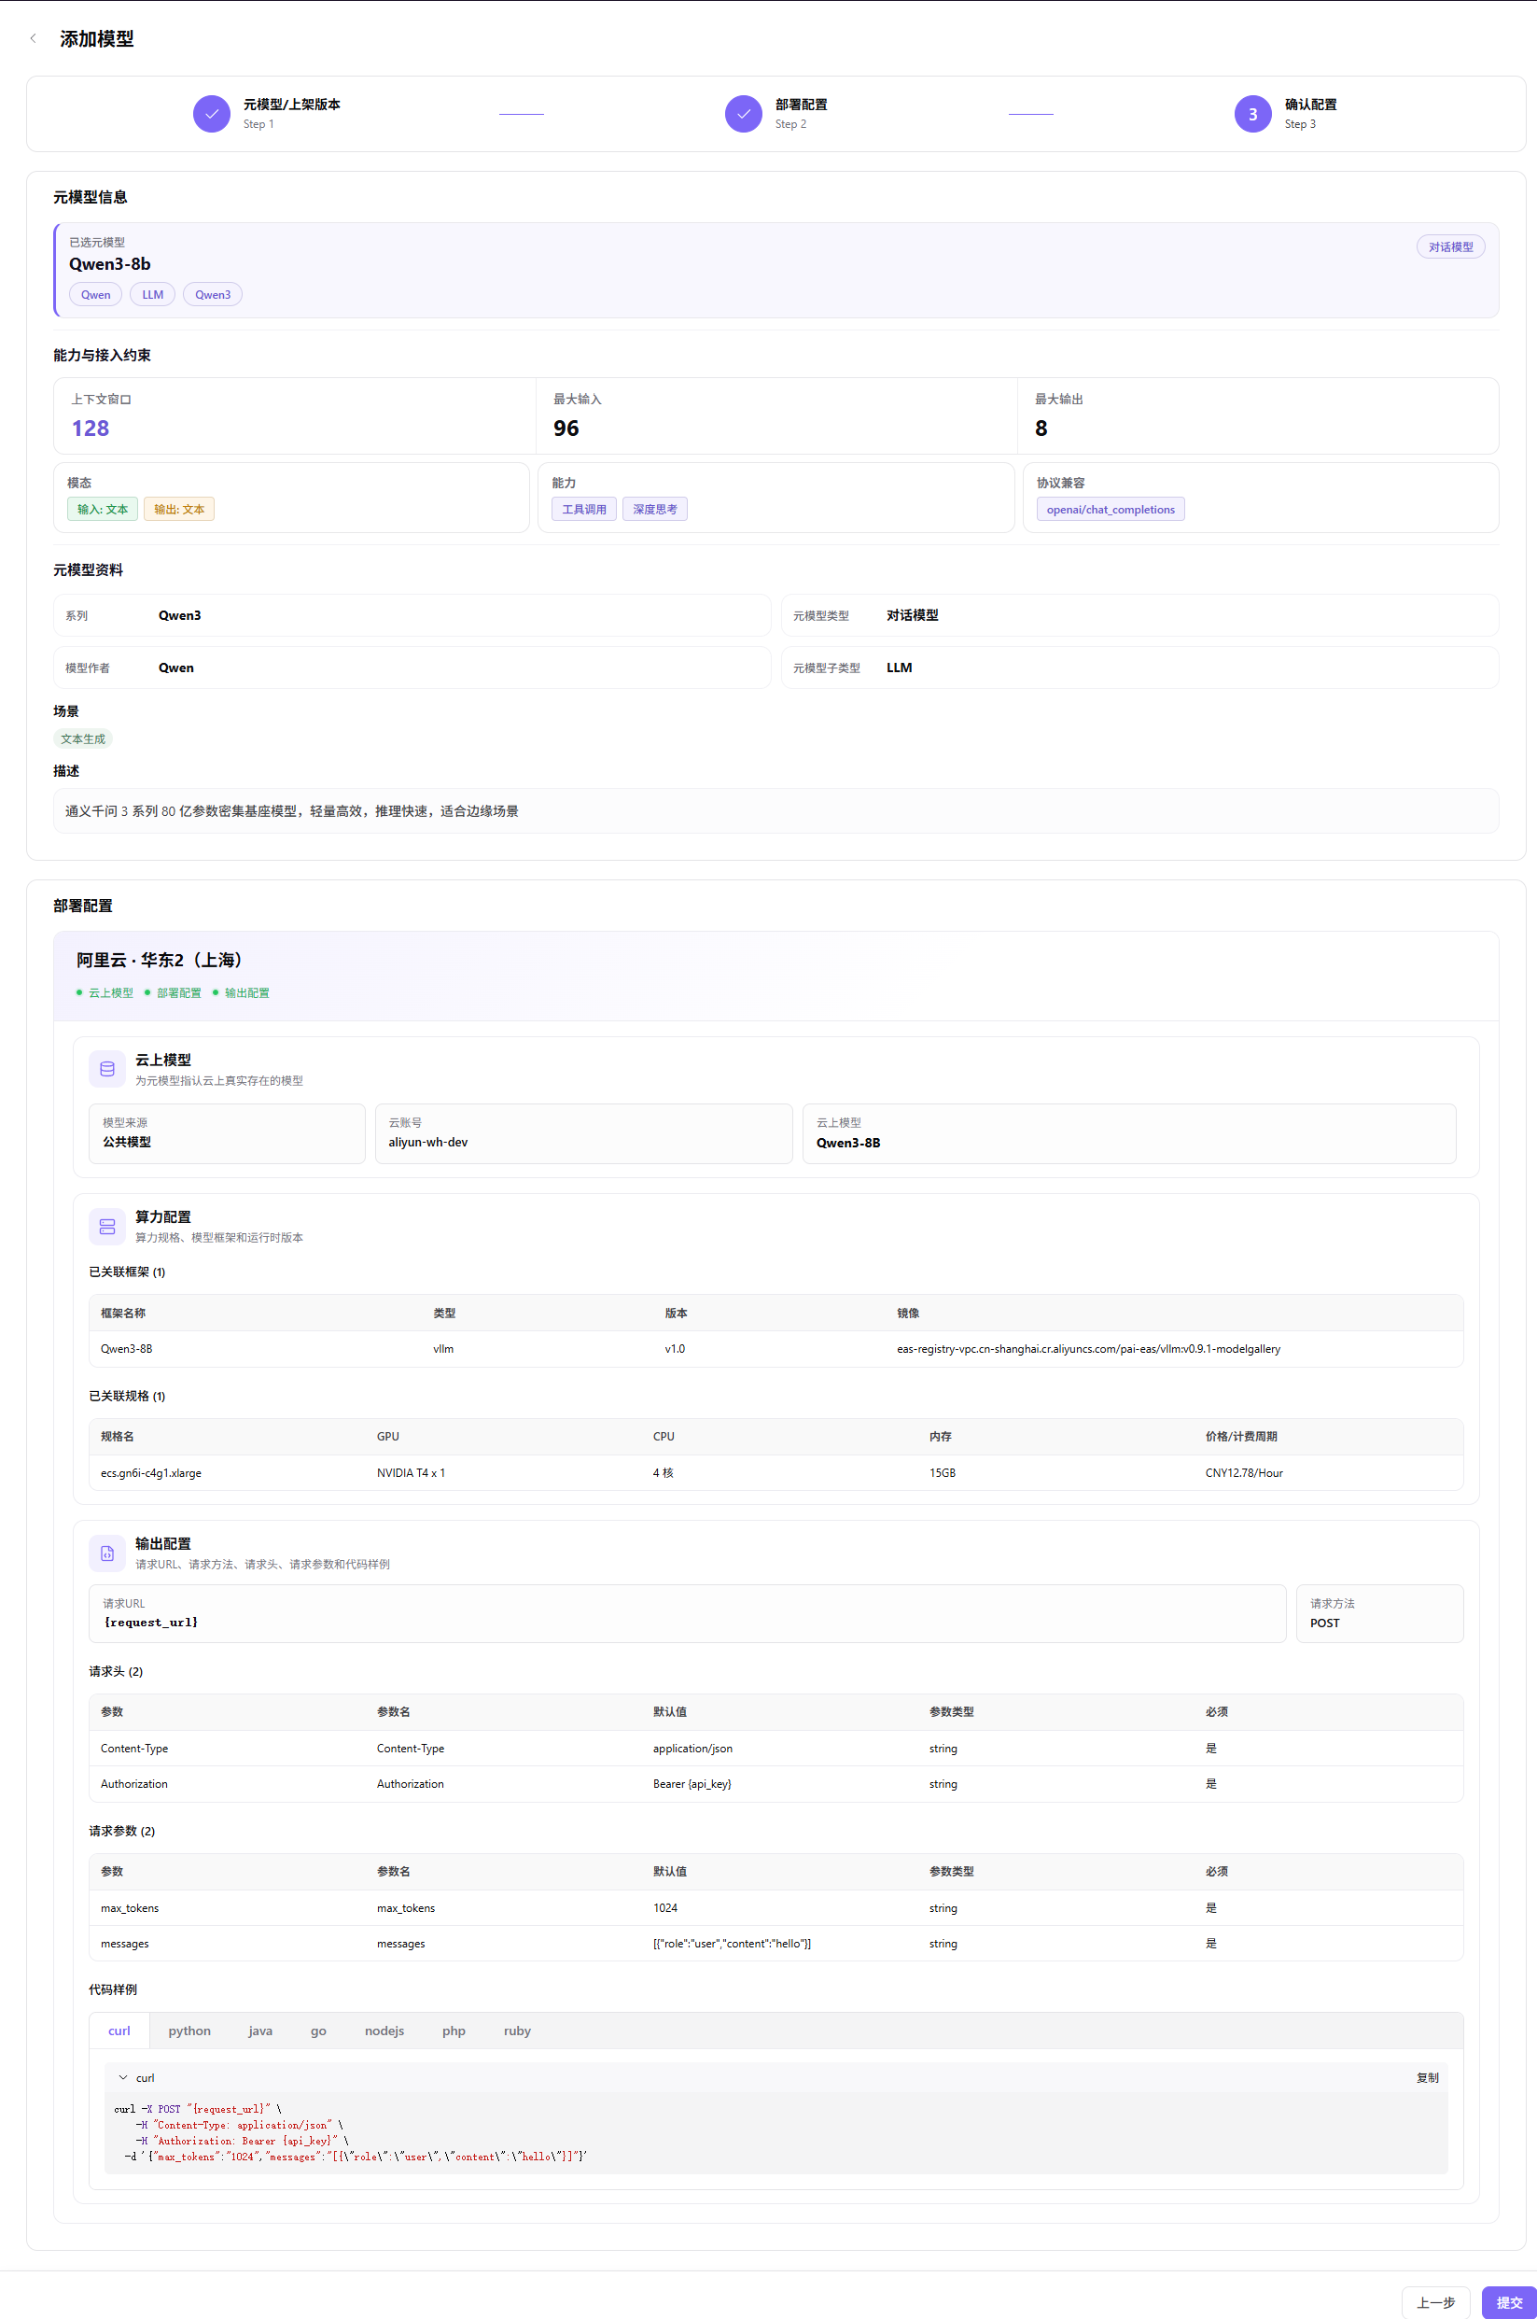Click the application/json default value cell

(x=693, y=1749)
